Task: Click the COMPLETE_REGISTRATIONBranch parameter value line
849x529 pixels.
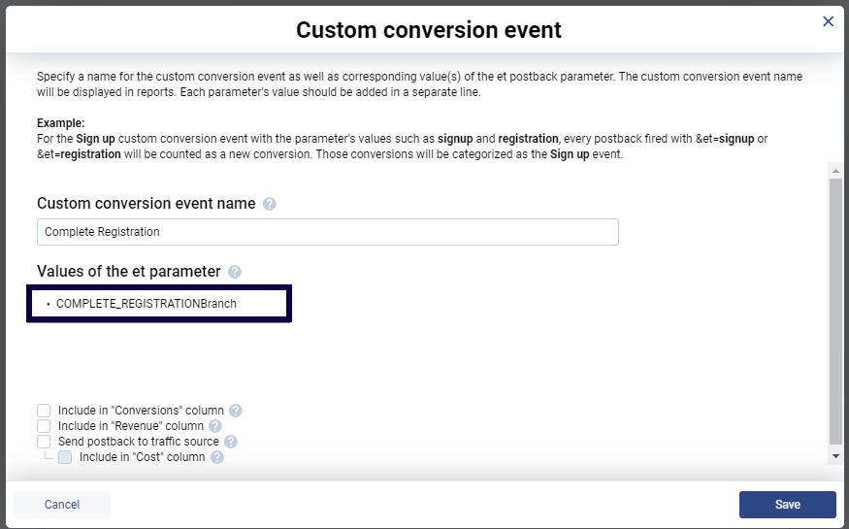Action: pyautogui.click(x=147, y=304)
